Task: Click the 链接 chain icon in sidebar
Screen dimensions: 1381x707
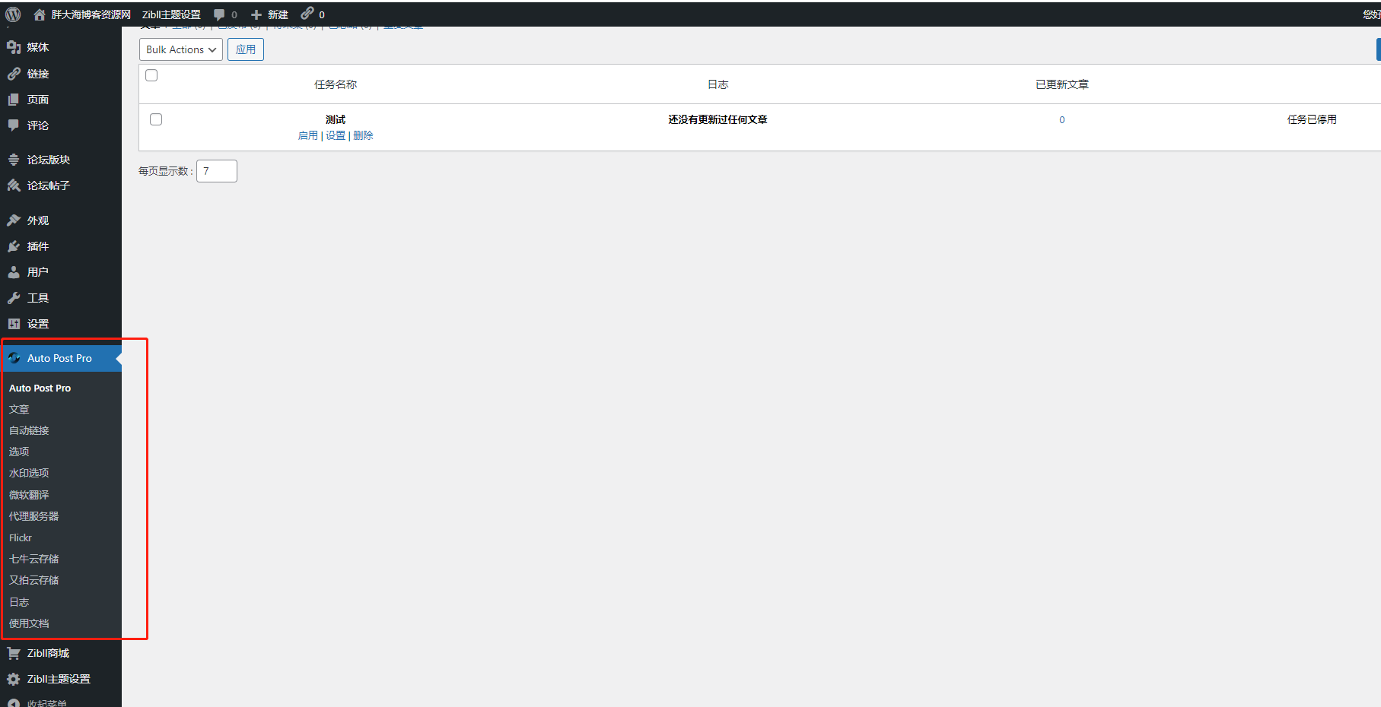Action: pos(14,74)
